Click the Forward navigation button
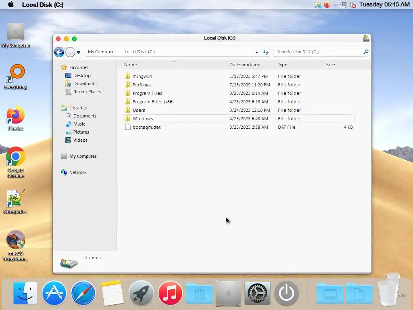This screenshot has width=413, height=310. click(70, 52)
